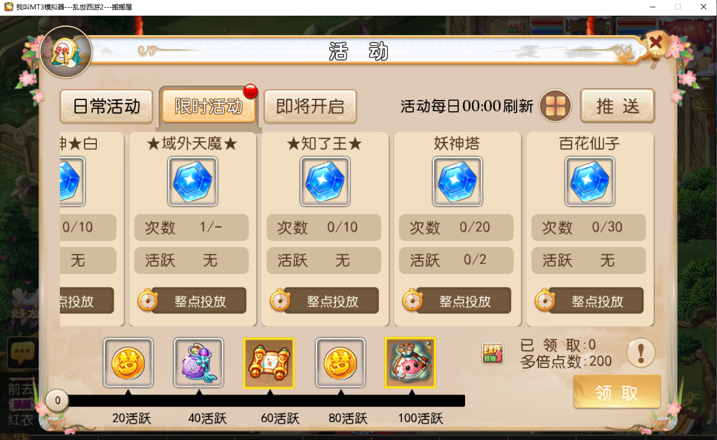Open the 推送 settings button

[617, 106]
